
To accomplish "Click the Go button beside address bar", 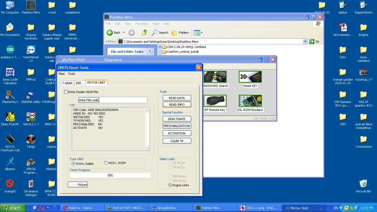I will click(x=315, y=41).
